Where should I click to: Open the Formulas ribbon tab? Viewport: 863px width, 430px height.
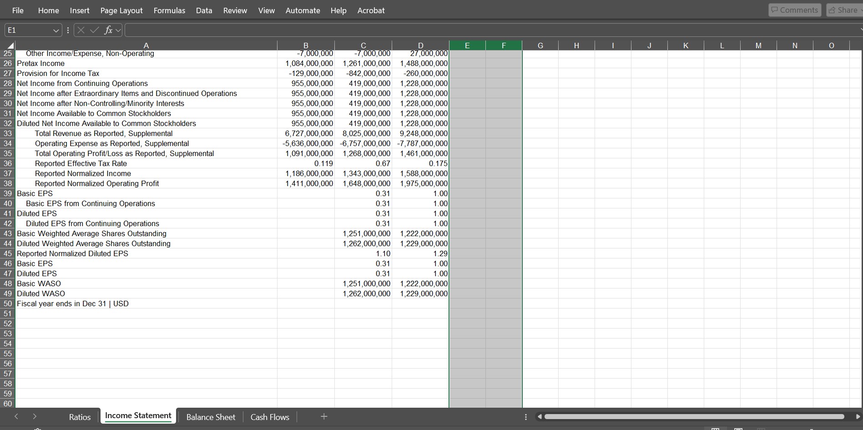tap(169, 10)
